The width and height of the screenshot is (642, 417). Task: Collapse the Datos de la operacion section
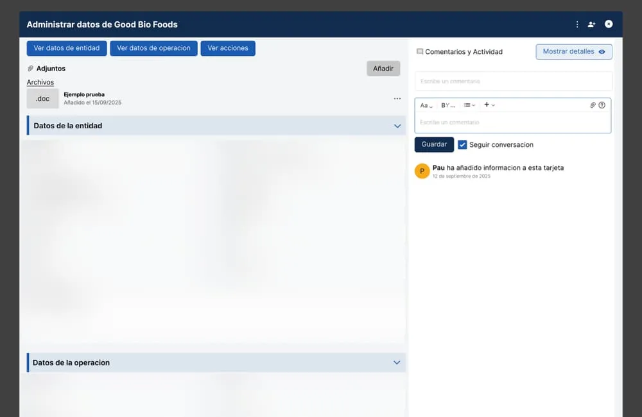397,362
